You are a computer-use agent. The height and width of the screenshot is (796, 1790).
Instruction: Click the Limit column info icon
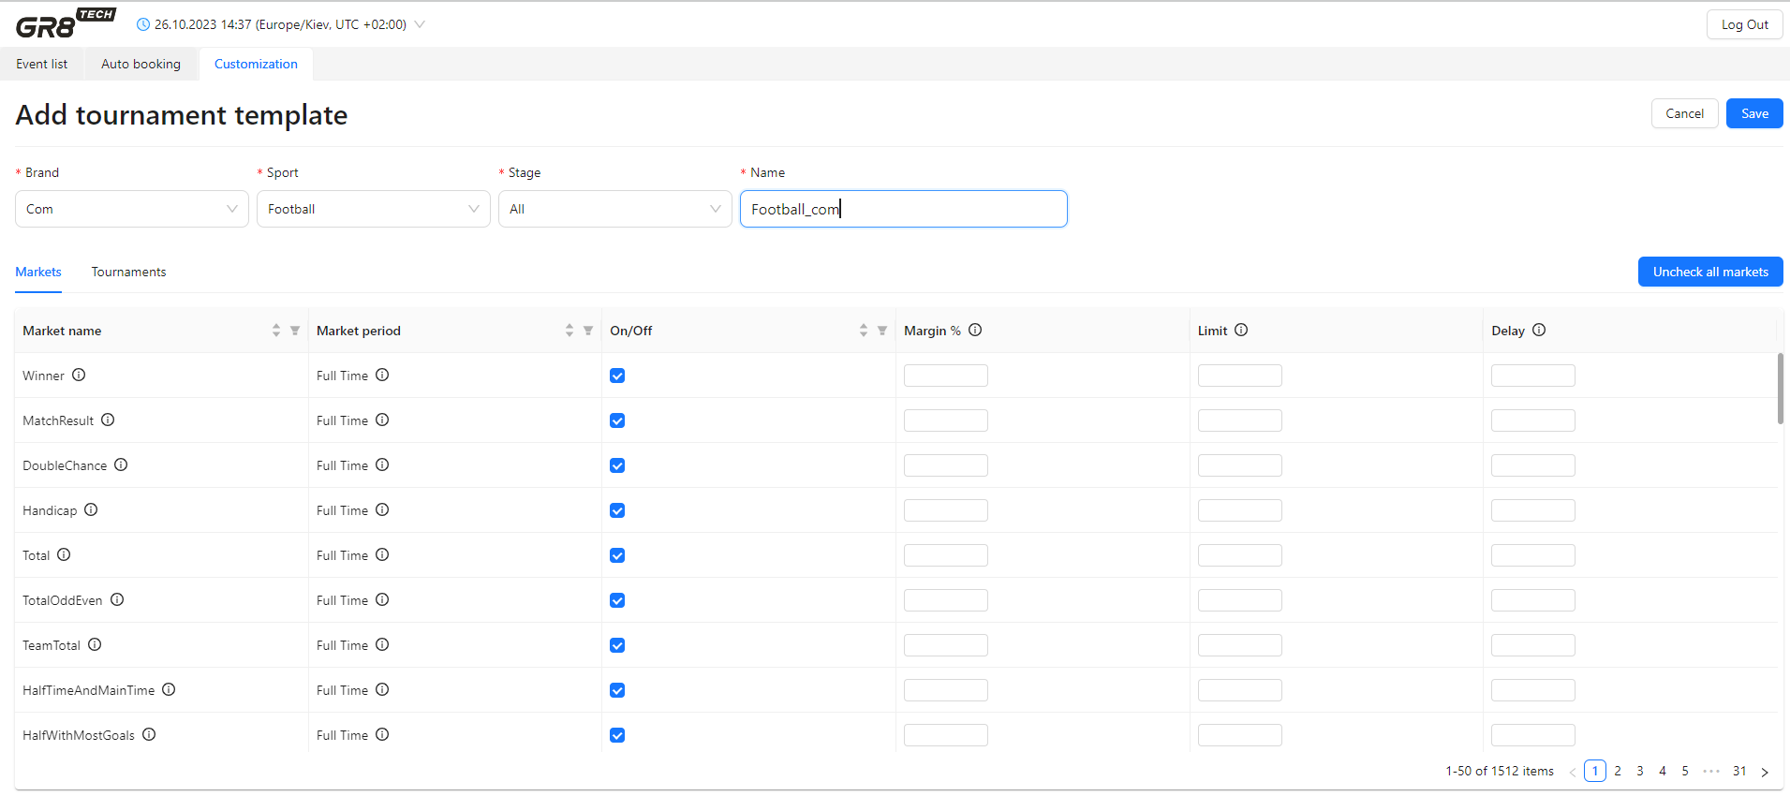[x=1241, y=330]
